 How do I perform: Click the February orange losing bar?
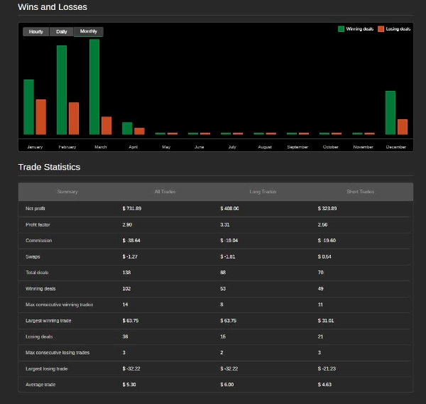74,119
